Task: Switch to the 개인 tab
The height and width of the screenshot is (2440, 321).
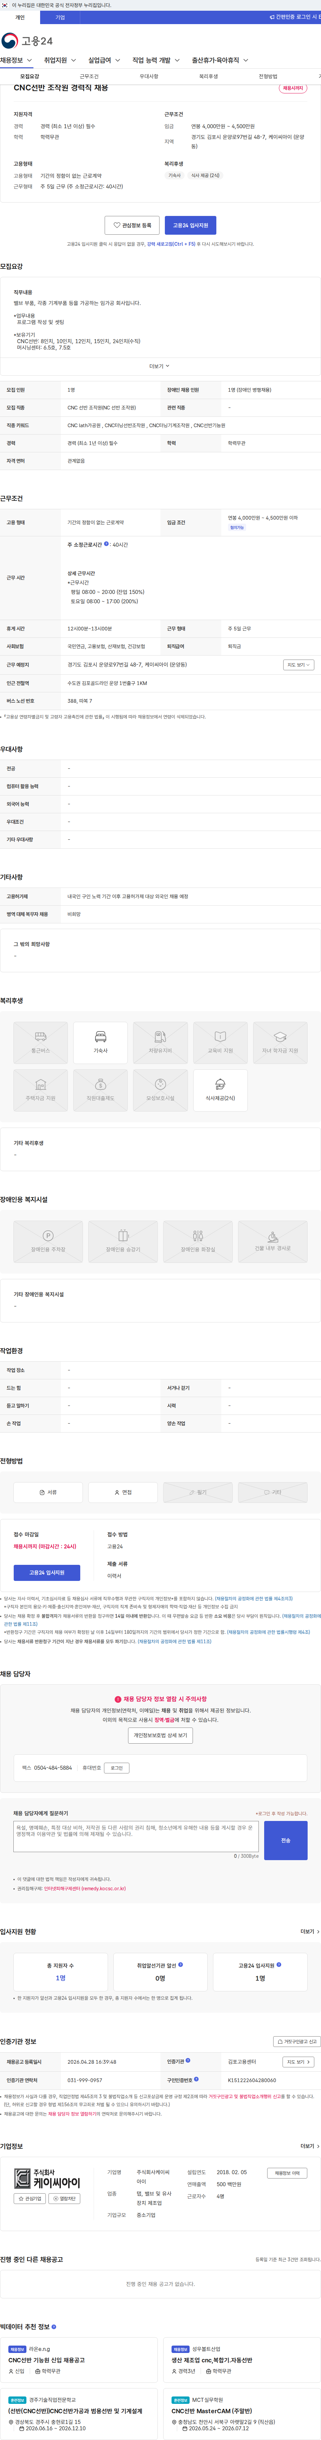Action: [20, 17]
